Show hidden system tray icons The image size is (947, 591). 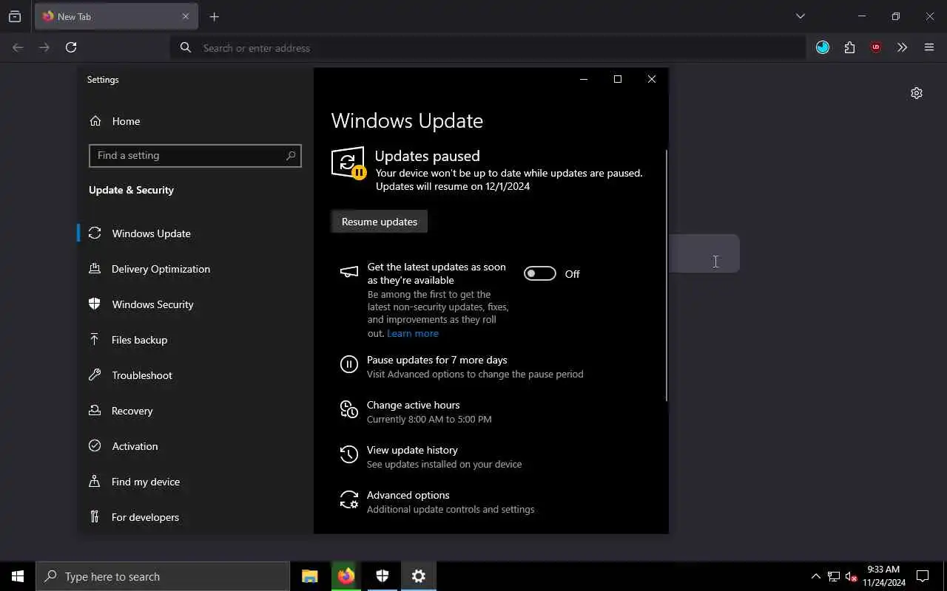pyautogui.click(x=816, y=576)
